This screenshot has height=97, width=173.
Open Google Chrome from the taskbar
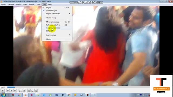[69, 95]
